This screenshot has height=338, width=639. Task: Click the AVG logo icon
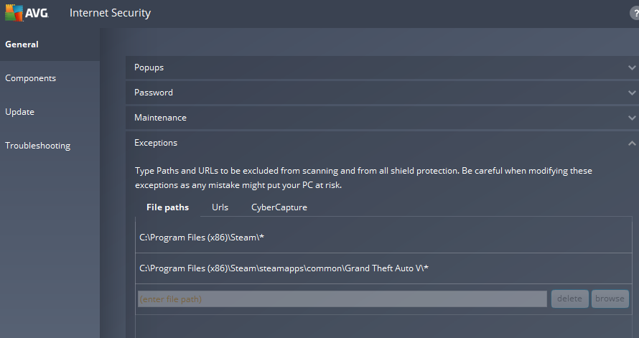(x=14, y=13)
